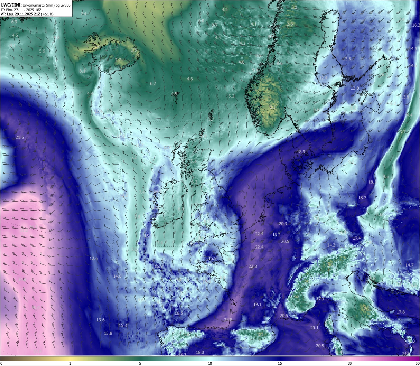Click the 14.9 value on the right edge
This screenshot has height=366, width=420.
click(x=413, y=49)
